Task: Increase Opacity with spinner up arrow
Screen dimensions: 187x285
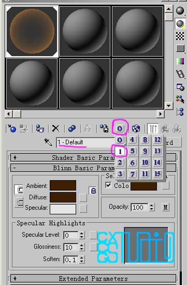Action: point(152,206)
